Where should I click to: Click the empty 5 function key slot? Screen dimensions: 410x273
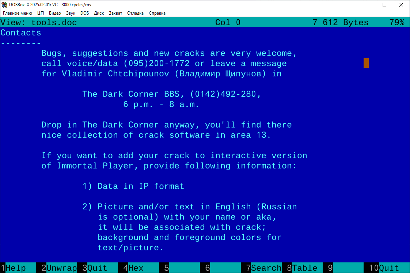pyautogui.click(x=182, y=268)
